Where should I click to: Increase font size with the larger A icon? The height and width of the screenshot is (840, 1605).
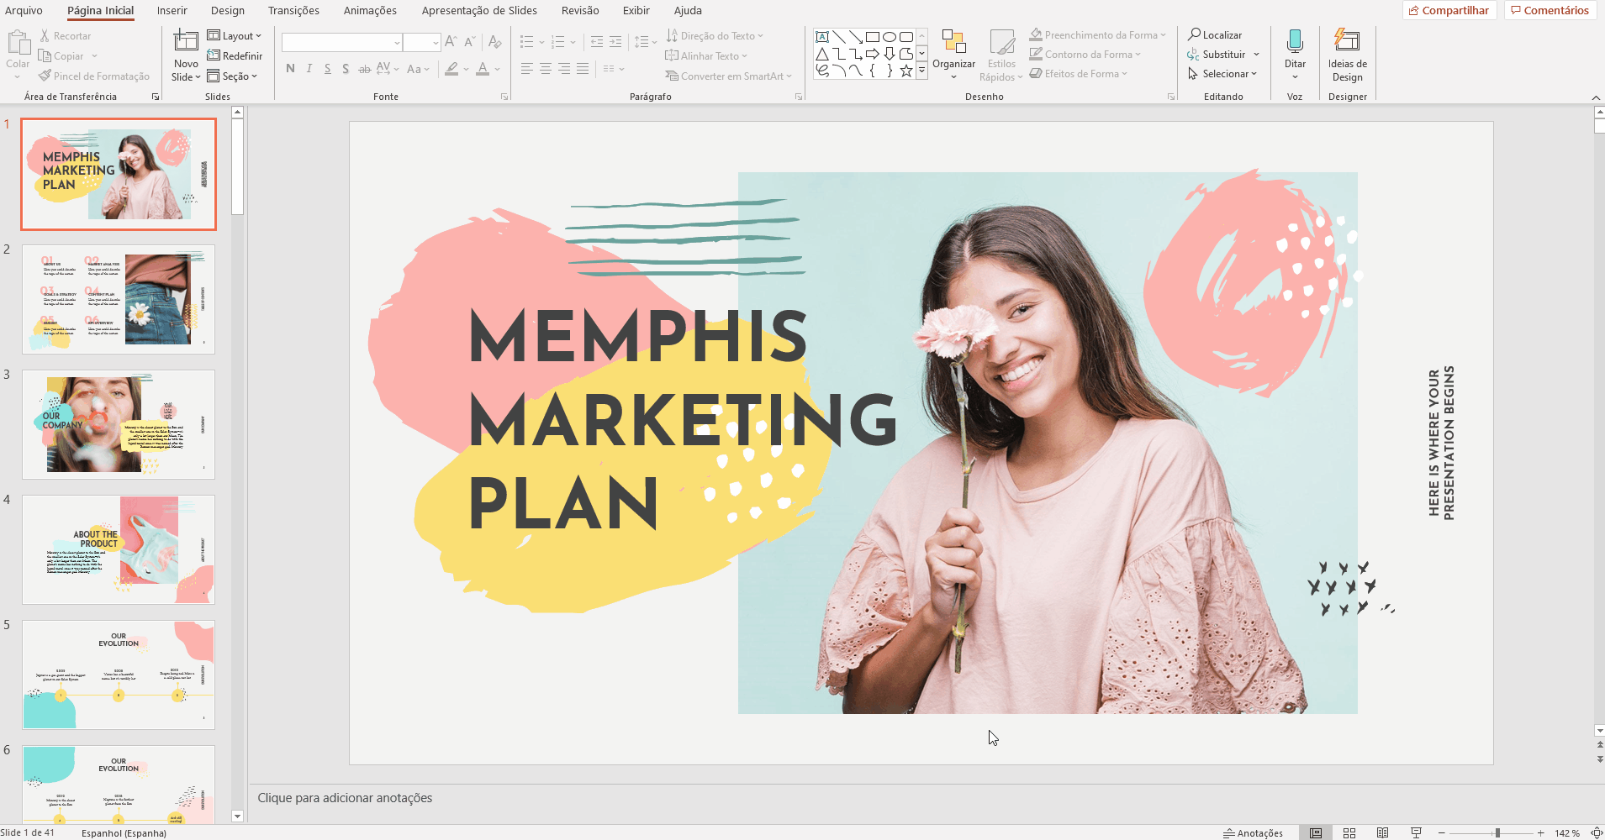coord(451,41)
